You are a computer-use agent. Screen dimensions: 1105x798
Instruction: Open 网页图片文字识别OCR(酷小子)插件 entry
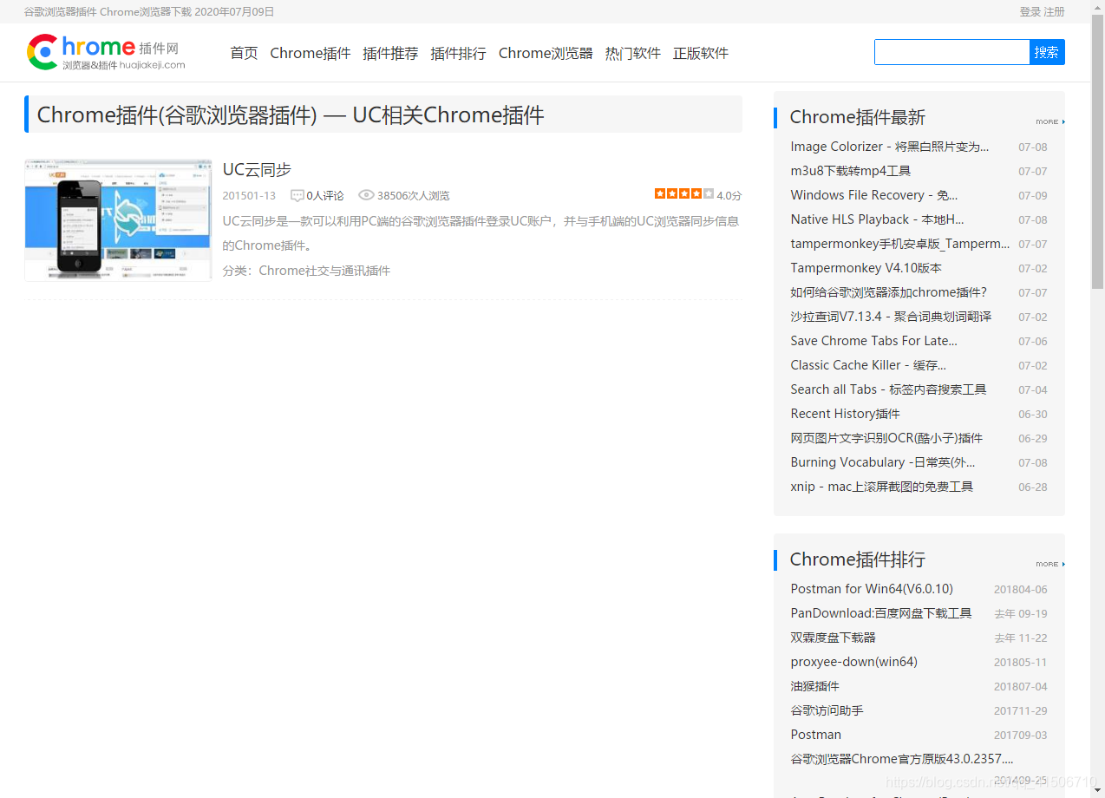point(886,438)
